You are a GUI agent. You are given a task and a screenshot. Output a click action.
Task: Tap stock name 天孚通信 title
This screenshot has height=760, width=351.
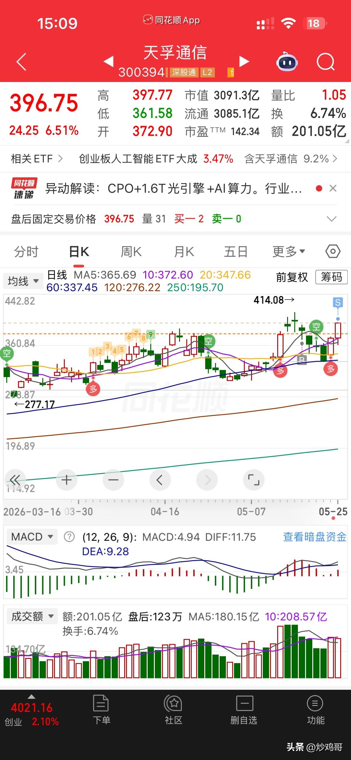coord(175,53)
